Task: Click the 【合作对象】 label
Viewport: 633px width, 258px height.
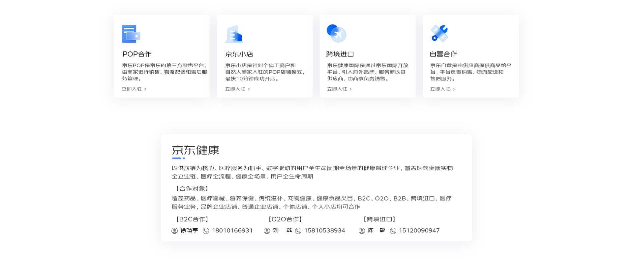Action: [192, 189]
